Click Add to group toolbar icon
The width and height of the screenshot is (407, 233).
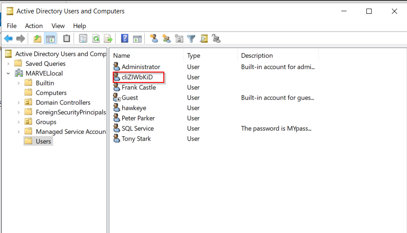point(216,38)
